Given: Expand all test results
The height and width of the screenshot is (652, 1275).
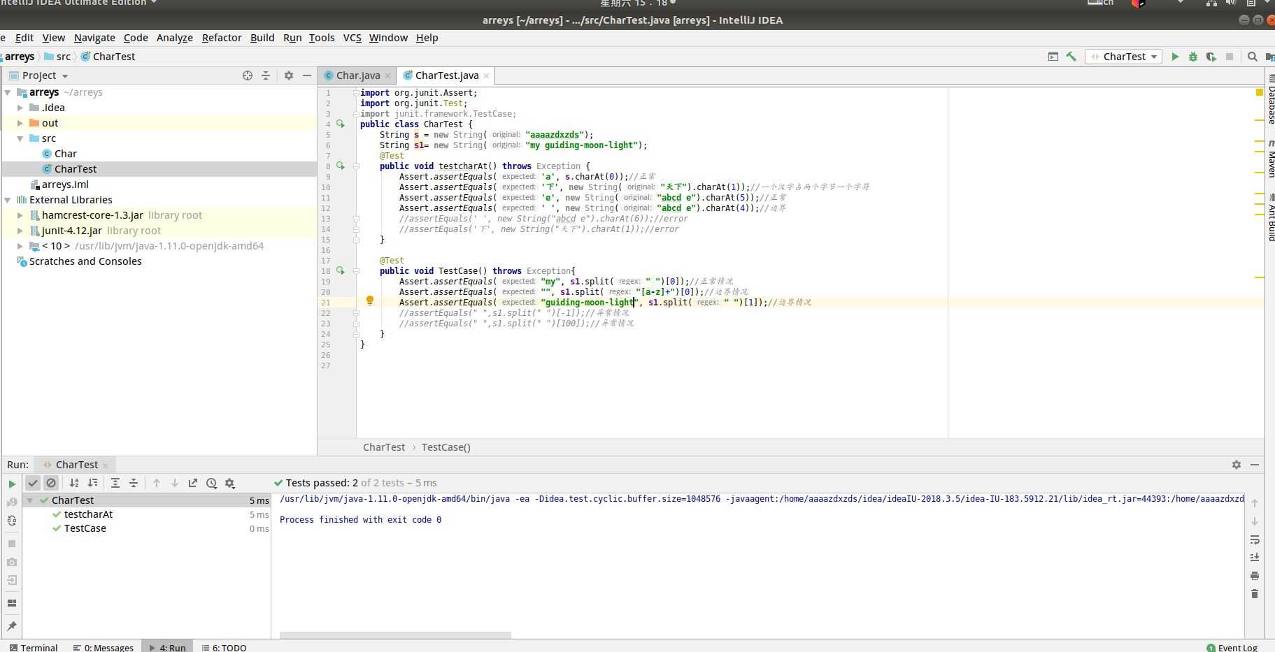Looking at the screenshot, I should point(115,483).
